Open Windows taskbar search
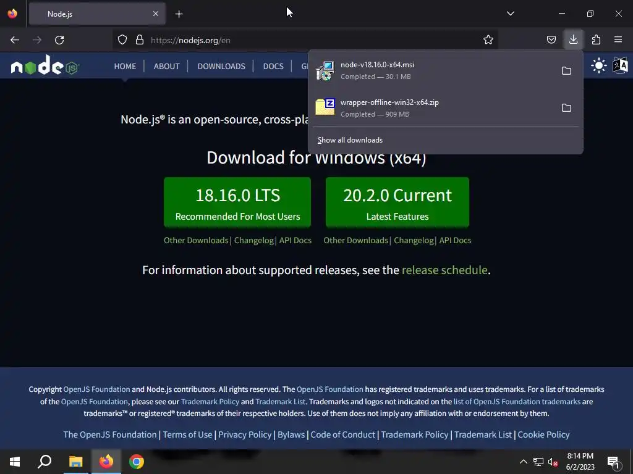Viewport: 633px width, 474px height. click(x=45, y=462)
